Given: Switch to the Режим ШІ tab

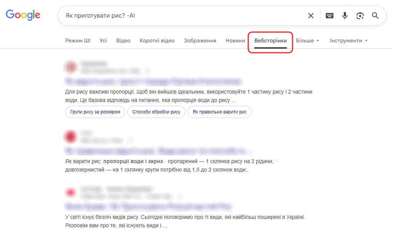Looking at the screenshot, I should tap(78, 40).
